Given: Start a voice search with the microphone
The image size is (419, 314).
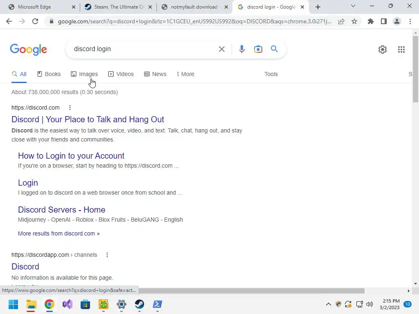Looking at the screenshot, I should pos(241,49).
